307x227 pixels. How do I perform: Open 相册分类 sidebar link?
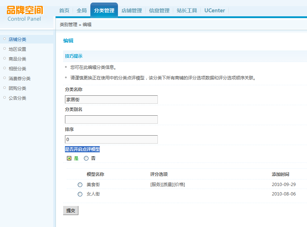pos(17,69)
